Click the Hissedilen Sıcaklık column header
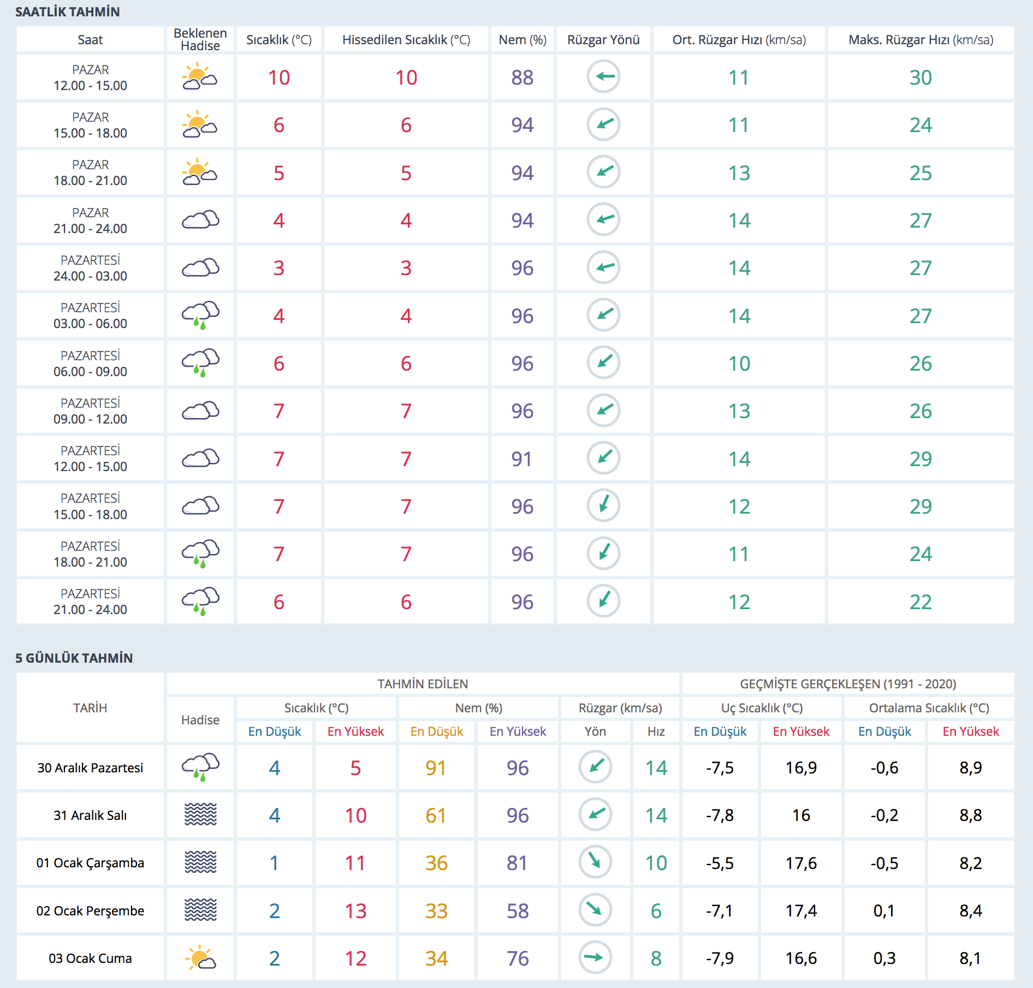Screen dimensions: 1033x988 point(406,40)
